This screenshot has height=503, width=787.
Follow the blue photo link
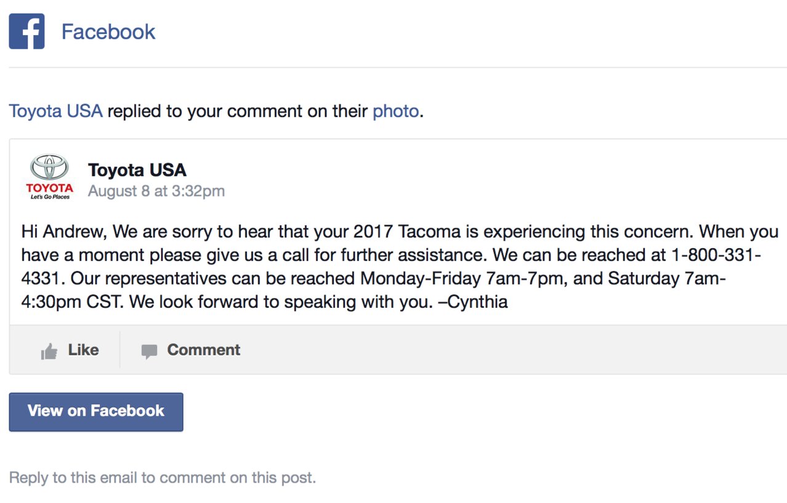[x=396, y=111]
